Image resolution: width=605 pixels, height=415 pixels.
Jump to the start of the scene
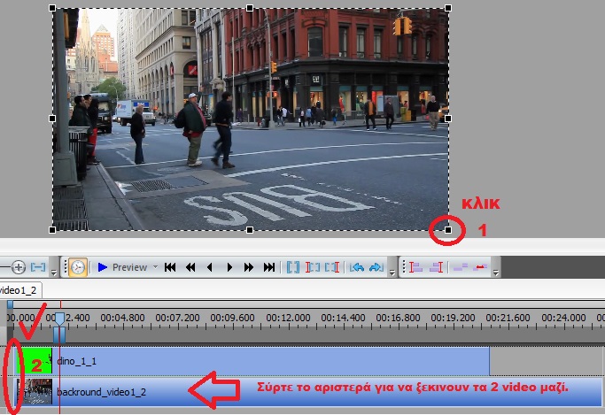(x=170, y=267)
